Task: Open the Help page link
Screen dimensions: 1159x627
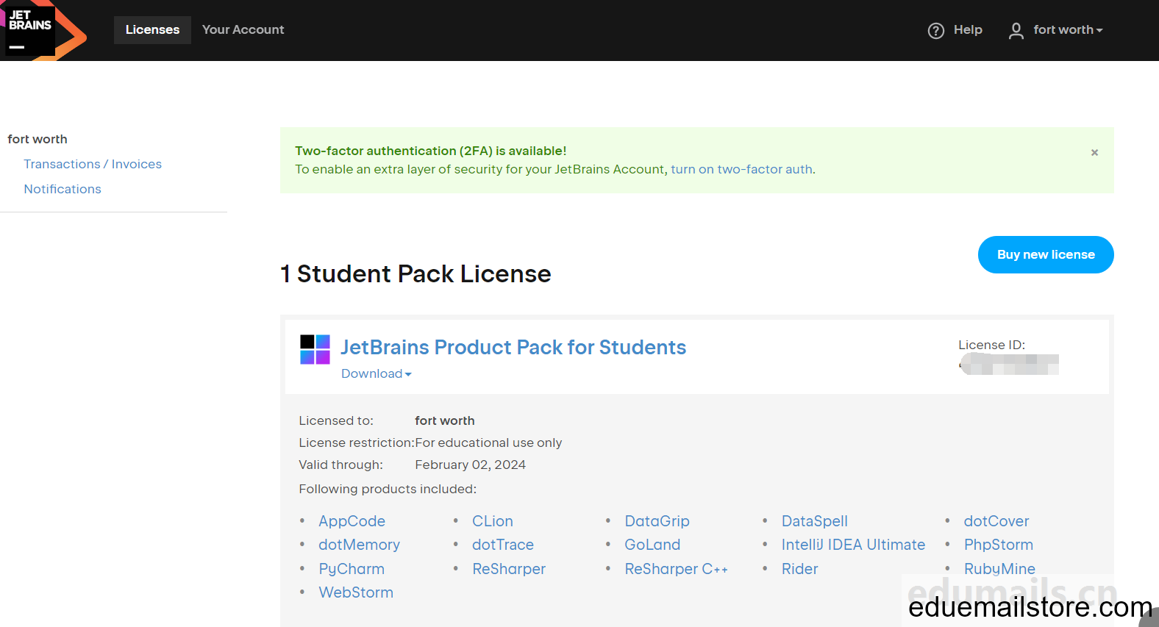Action: click(968, 30)
